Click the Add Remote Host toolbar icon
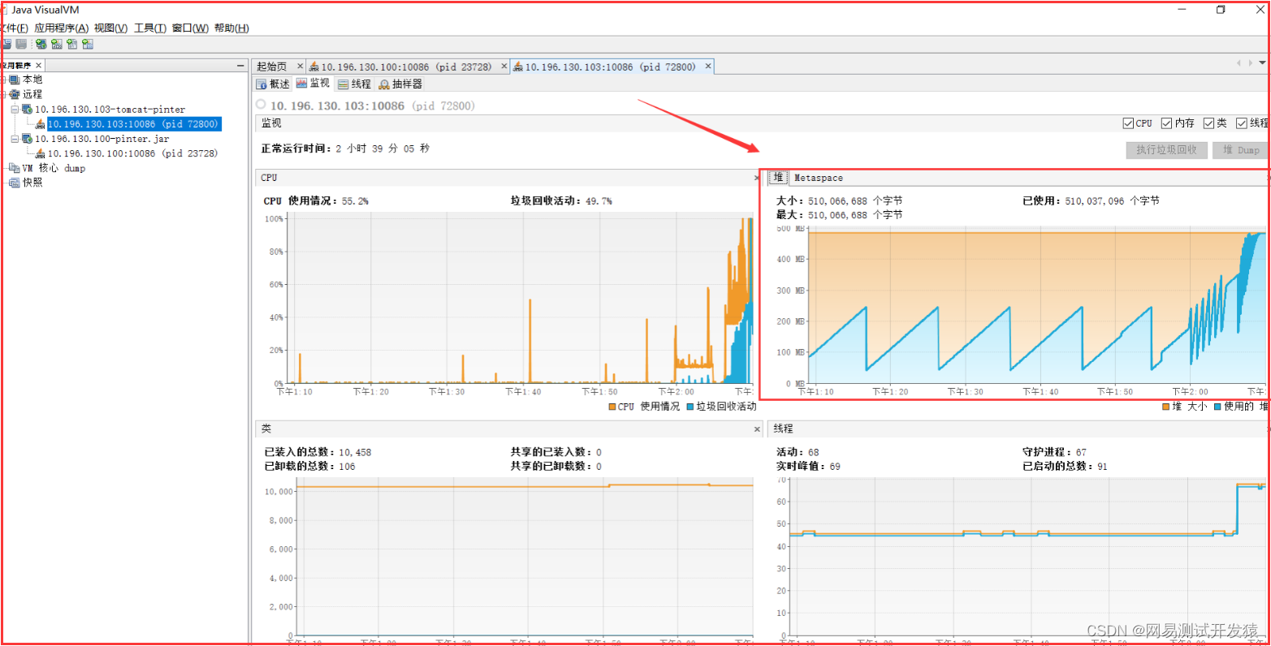 tap(41, 44)
